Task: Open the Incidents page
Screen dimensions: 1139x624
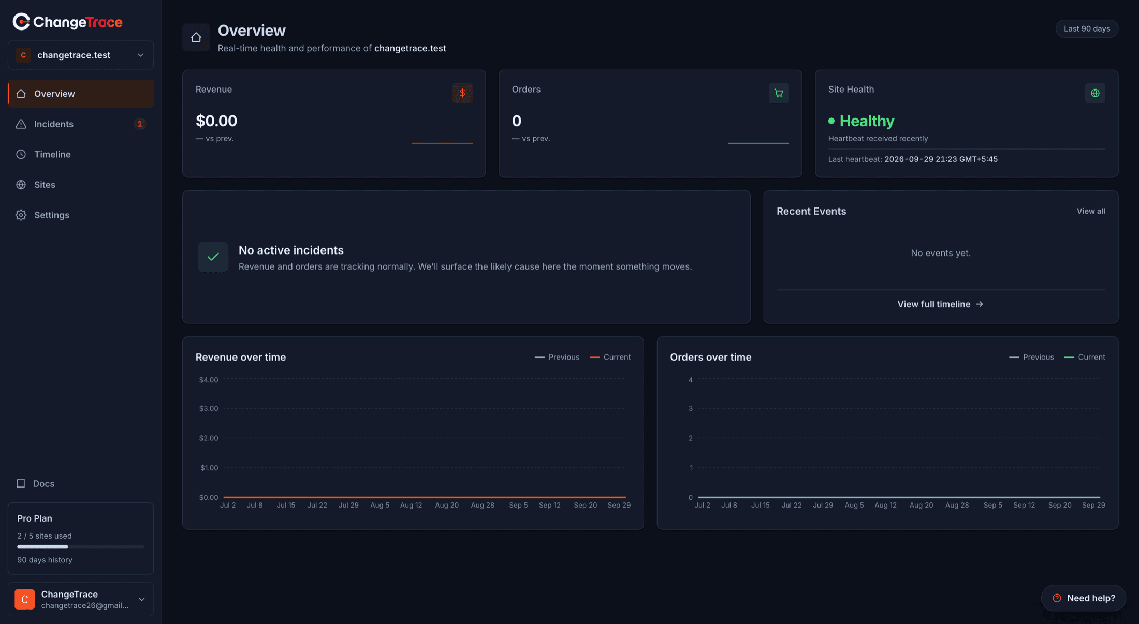Action: [x=81, y=124]
